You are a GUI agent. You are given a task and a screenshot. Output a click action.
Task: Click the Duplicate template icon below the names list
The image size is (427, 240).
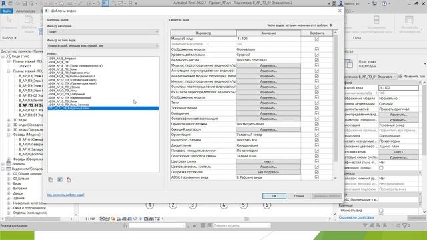pos(51,179)
